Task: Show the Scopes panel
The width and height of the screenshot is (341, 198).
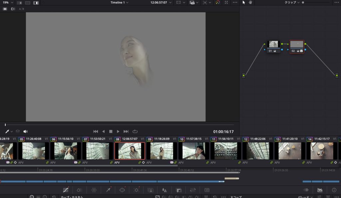Action: pos(320,190)
